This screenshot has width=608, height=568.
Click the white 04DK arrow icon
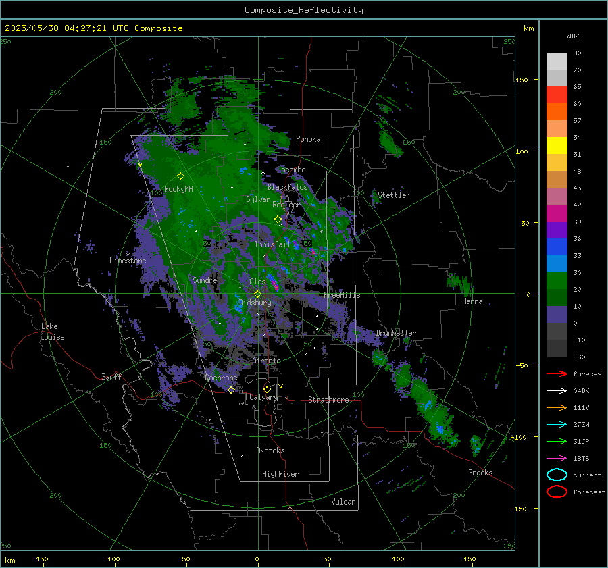(x=557, y=390)
